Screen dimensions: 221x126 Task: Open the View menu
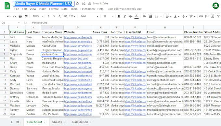pos(33,9)
